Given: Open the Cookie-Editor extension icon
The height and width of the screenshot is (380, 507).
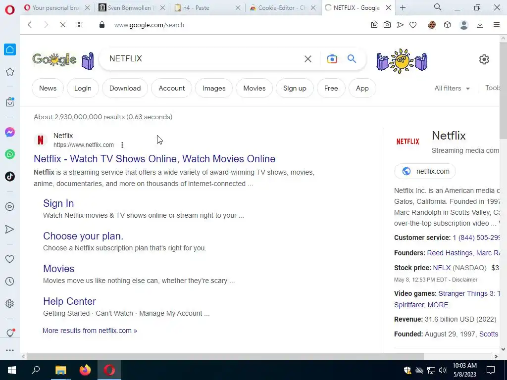Looking at the screenshot, I should point(432,25).
